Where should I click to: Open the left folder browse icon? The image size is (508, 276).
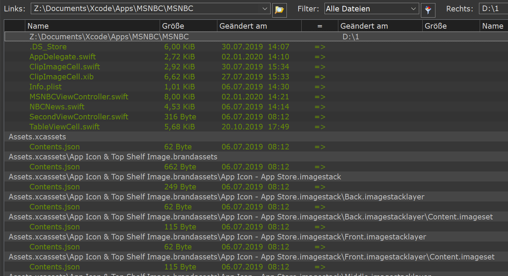280,10
